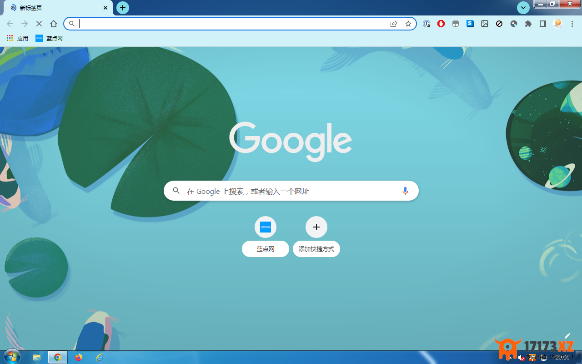This screenshot has width=582, height=364.
Task: Open the gray two-eyes extension icon
Action: 456,24
